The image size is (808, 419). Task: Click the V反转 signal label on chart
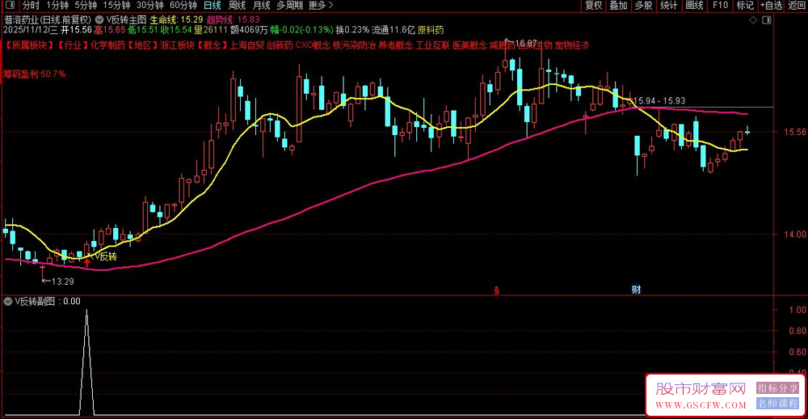click(104, 256)
